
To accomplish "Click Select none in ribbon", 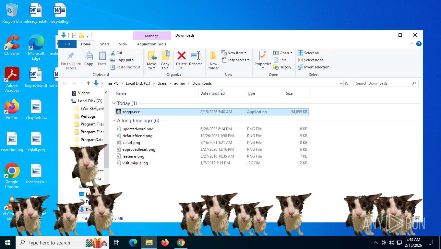I will click(x=311, y=60).
